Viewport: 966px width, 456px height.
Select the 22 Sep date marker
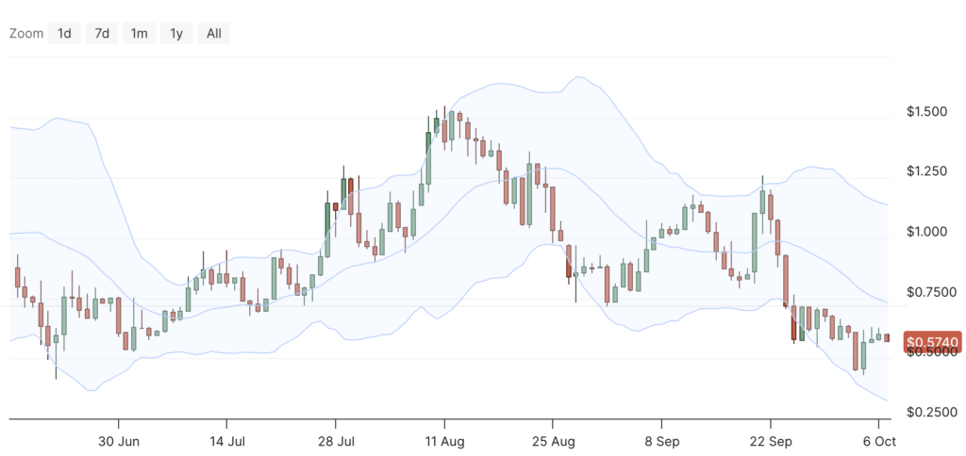(770, 440)
